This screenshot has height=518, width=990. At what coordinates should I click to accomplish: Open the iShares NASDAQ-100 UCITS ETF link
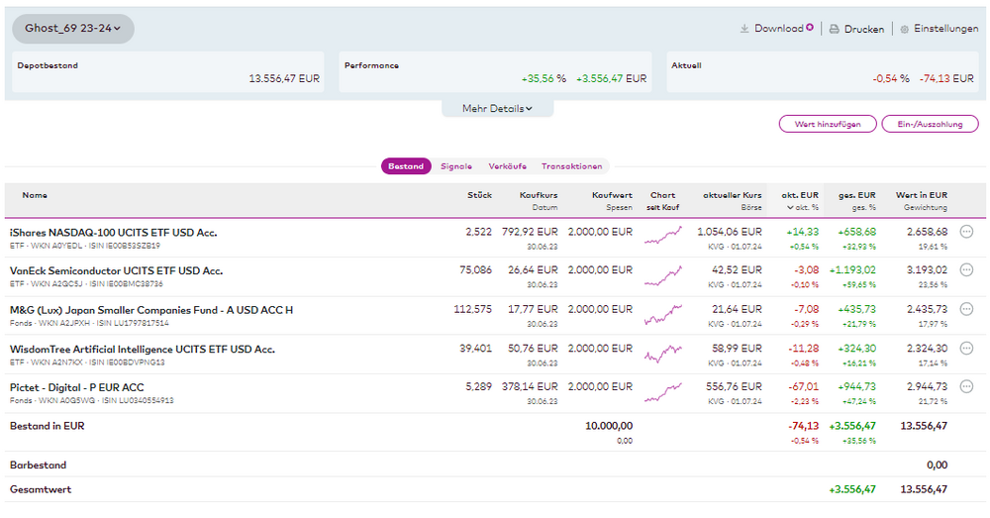(x=113, y=233)
